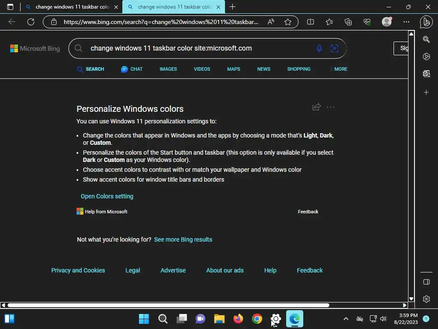The width and height of the screenshot is (438, 329).
Task: Click the Microsoft Bing logo
Action: (35, 48)
